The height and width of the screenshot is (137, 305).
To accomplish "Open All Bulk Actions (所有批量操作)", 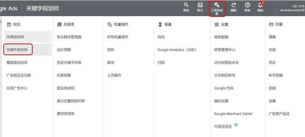I will pos(118,37).
